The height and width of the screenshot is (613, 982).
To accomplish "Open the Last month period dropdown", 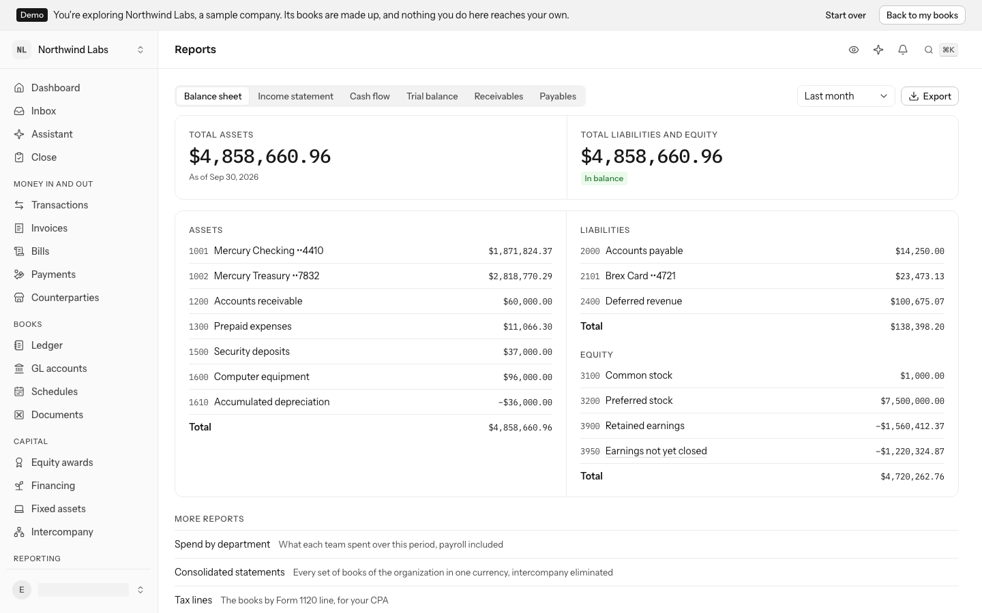I will click(x=846, y=96).
